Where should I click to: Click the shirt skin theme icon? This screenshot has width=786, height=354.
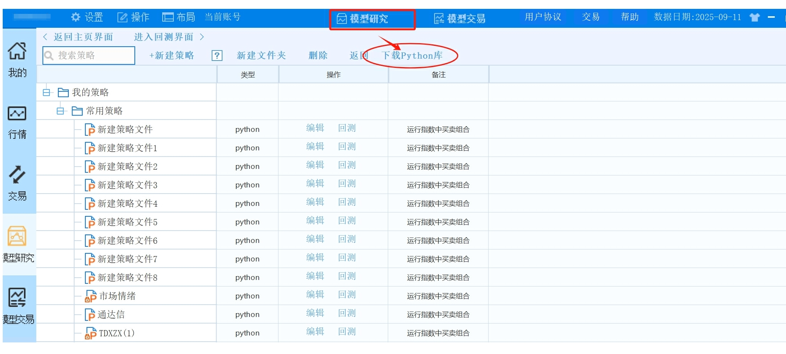pyautogui.click(x=754, y=17)
